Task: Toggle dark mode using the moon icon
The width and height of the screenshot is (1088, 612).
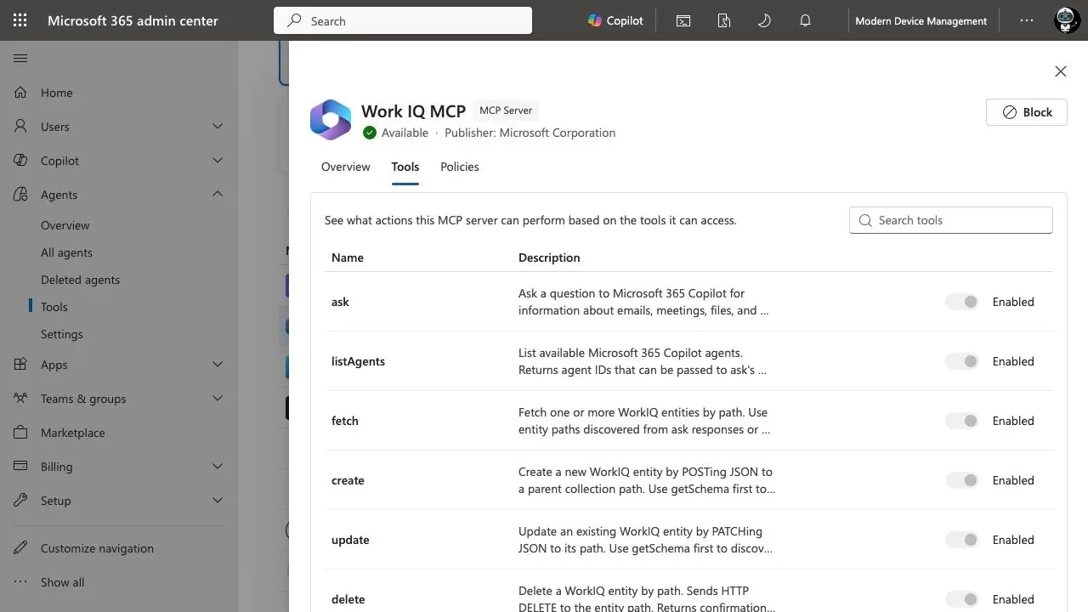Action: coord(764,20)
